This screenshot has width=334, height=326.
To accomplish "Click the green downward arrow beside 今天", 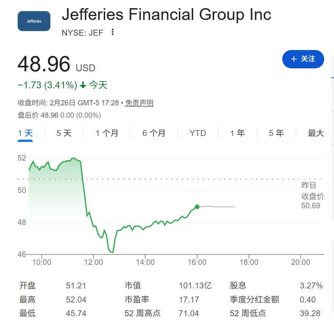I will pos(83,85).
